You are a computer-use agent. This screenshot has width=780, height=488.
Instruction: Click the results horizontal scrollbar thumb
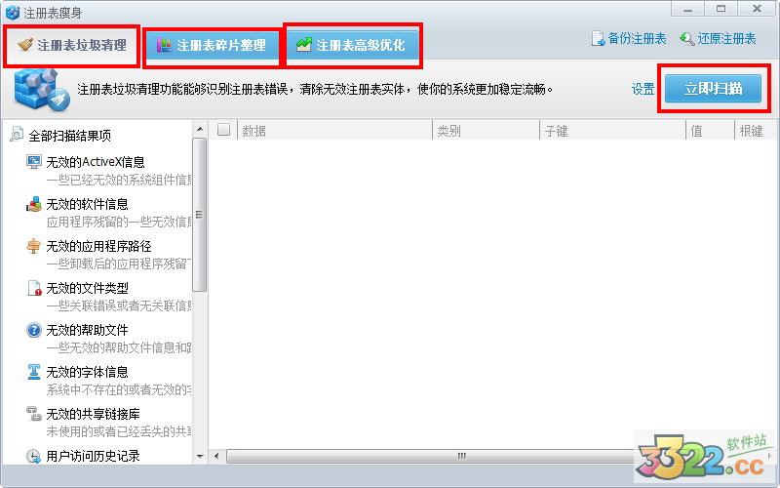click(462, 456)
